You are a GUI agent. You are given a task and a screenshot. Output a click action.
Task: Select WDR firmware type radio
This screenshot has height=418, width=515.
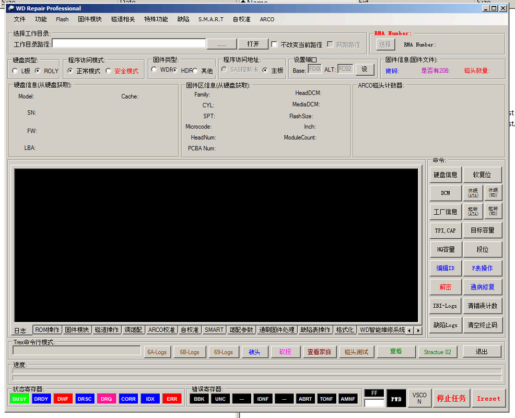click(154, 69)
